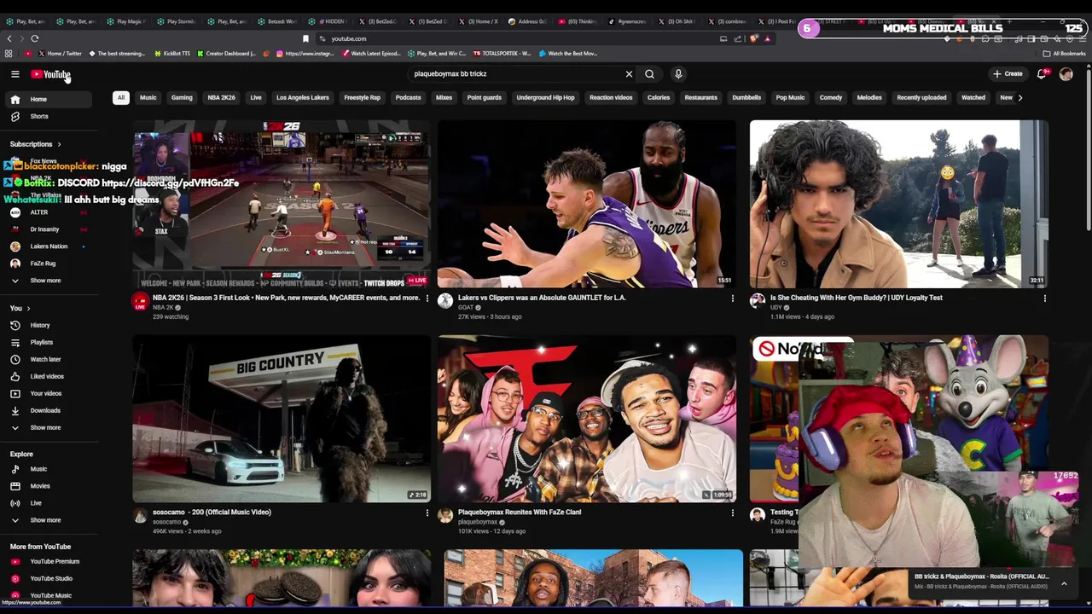The width and height of the screenshot is (1092, 614).
Task: Bookmark this page in address bar
Action: pyautogui.click(x=305, y=38)
